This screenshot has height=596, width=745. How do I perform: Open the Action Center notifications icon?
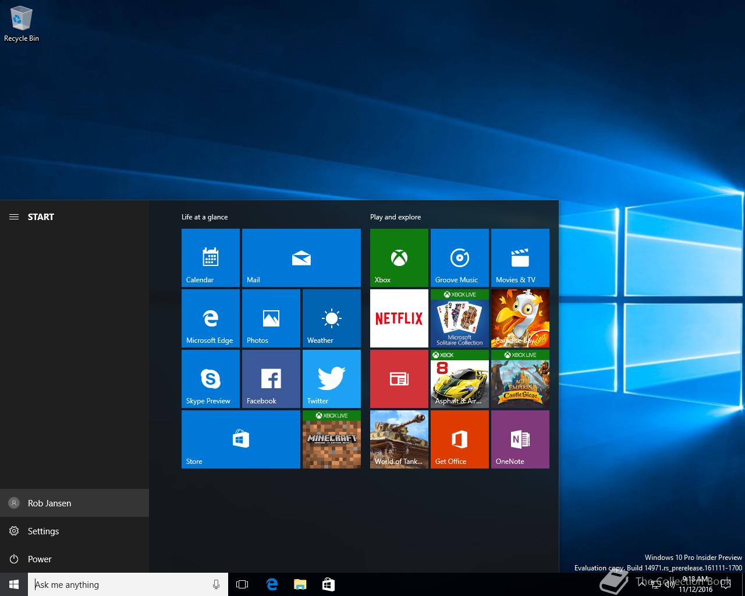click(726, 584)
